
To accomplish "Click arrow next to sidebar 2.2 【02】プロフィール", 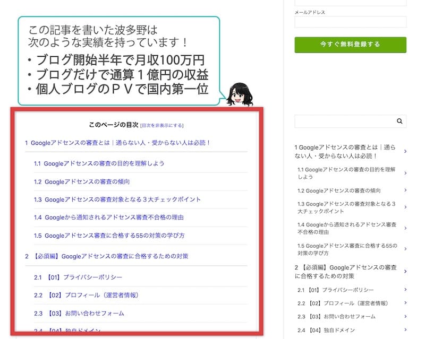I will click(x=405, y=303).
